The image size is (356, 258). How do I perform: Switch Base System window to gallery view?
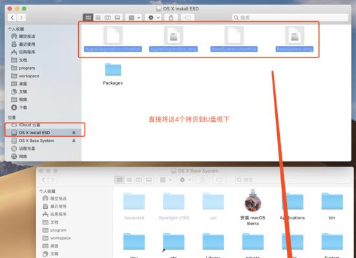[x=149, y=180]
